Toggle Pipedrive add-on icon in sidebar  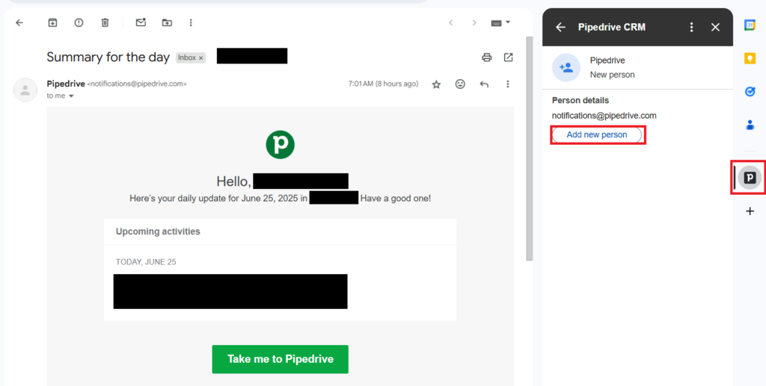tap(750, 178)
